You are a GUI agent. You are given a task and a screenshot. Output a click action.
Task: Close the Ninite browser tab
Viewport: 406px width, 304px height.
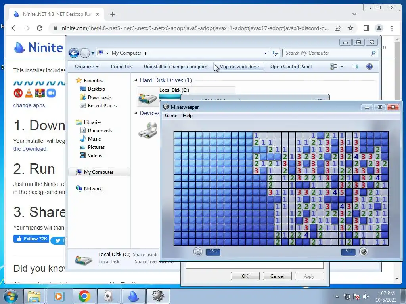tap(98, 14)
